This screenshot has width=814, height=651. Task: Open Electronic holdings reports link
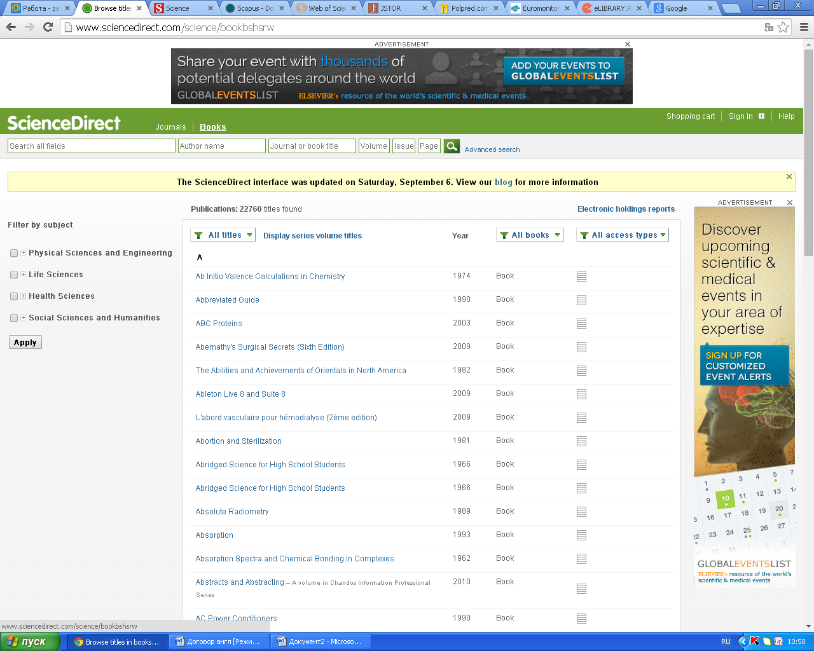click(626, 209)
